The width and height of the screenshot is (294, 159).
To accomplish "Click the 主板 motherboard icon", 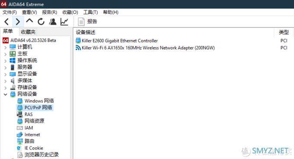I will (x=13, y=54).
